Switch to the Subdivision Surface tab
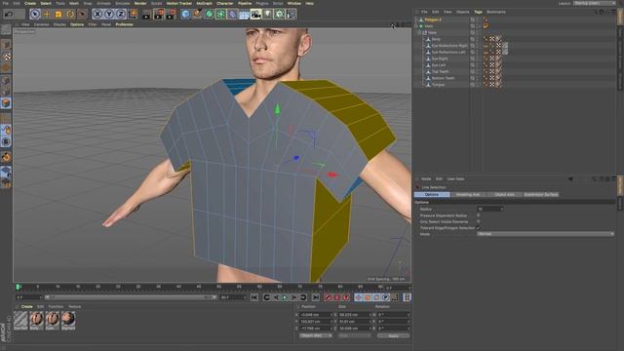The width and height of the screenshot is (624, 351). point(541,195)
